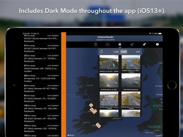The height and width of the screenshot is (137, 183).
Task: Select the M6 (West) J14 Ballina row
Action: (x=42, y=109)
